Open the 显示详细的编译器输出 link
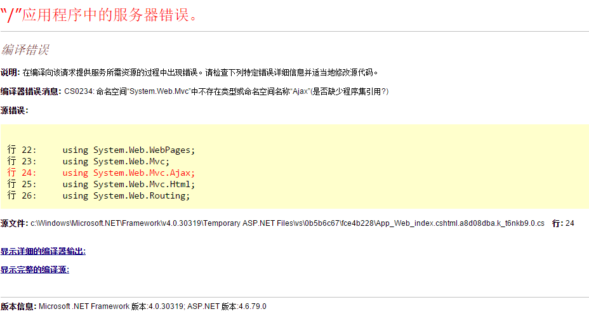The height and width of the screenshot is (328, 589). [43, 251]
